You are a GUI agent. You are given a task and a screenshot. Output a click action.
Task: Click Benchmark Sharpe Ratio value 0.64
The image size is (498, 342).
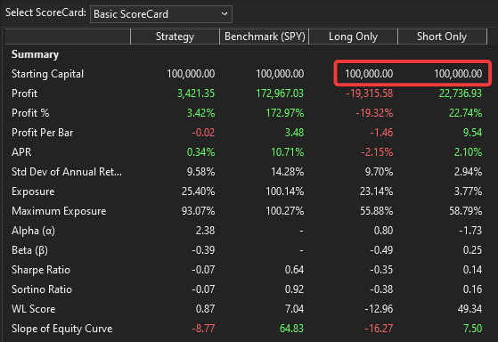(294, 270)
